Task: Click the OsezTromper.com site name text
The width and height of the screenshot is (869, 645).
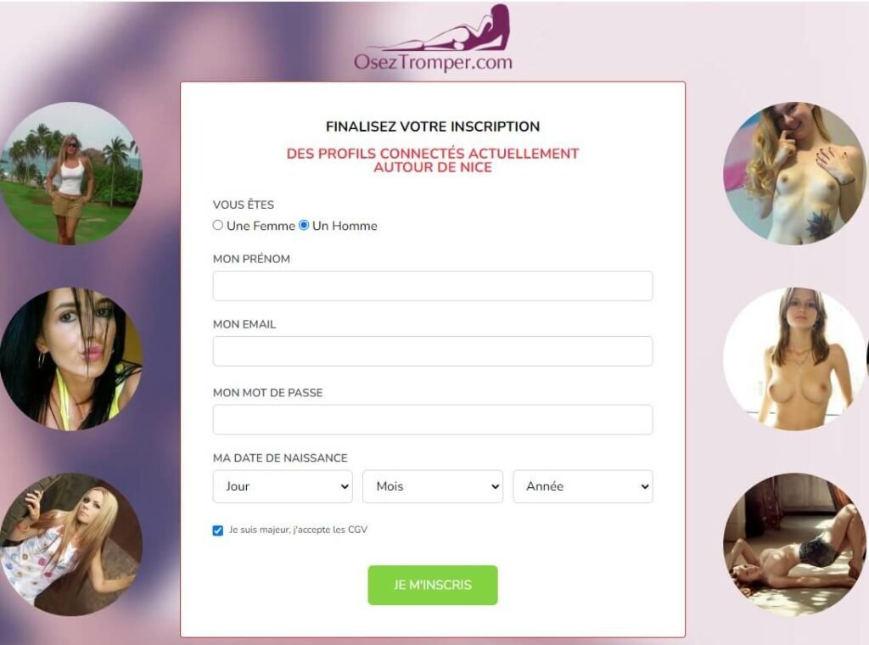Action: click(433, 62)
